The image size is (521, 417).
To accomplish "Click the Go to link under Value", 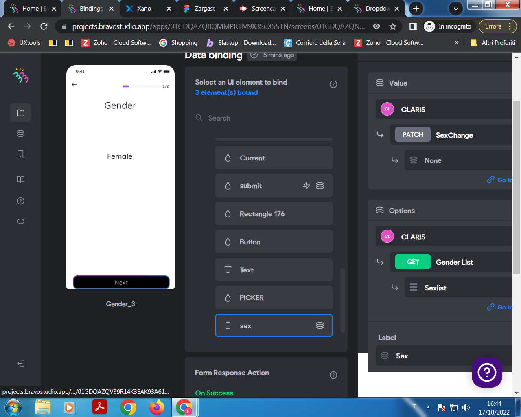I will click(x=500, y=180).
